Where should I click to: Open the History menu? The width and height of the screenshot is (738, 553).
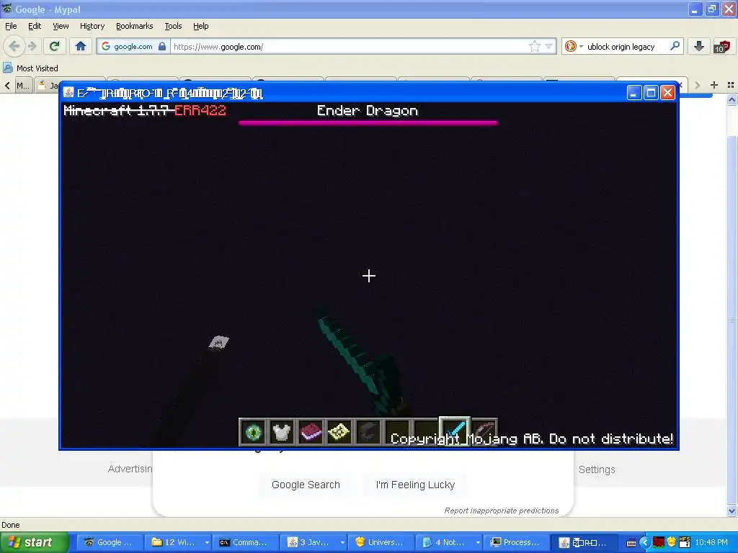coord(92,26)
